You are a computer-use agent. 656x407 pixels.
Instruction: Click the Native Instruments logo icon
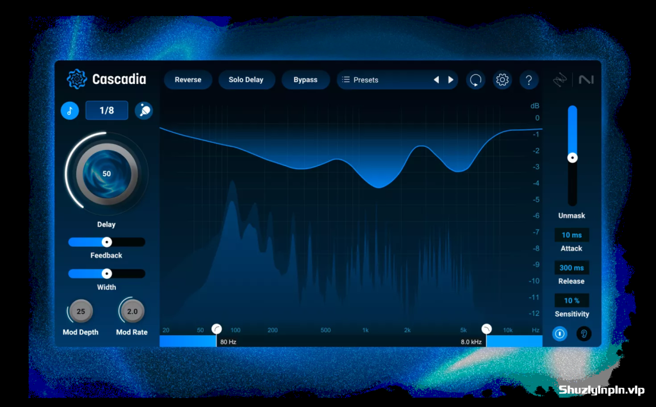(586, 79)
